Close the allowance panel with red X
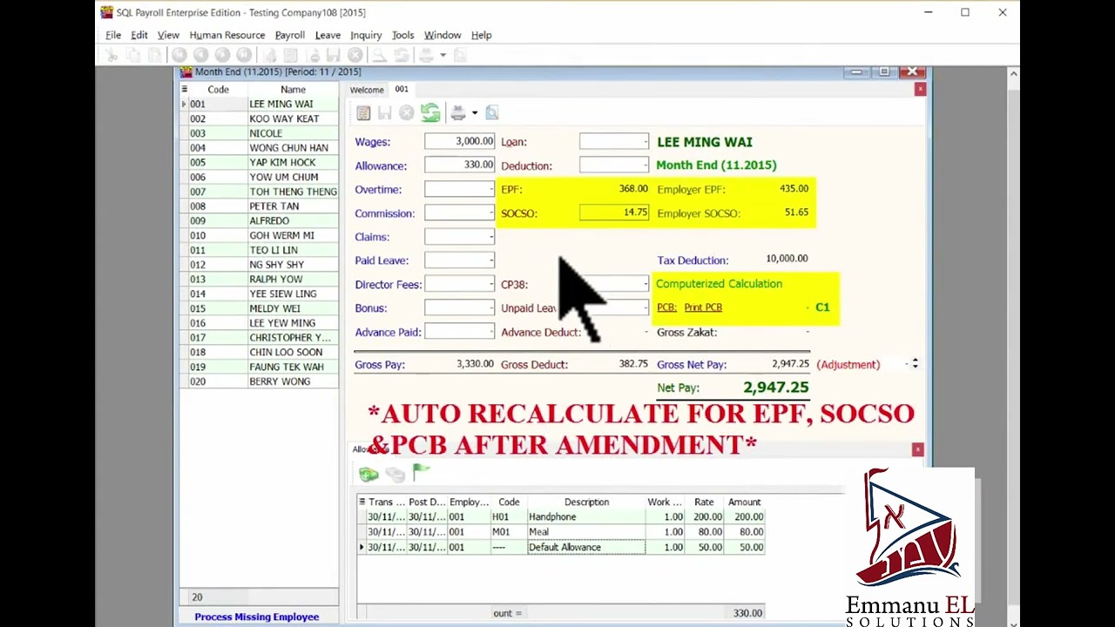The width and height of the screenshot is (1115, 627). pos(917,449)
